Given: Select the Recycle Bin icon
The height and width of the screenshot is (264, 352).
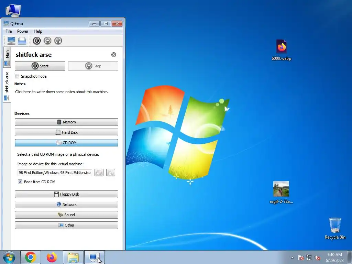Looking at the screenshot, I should (x=335, y=228).
